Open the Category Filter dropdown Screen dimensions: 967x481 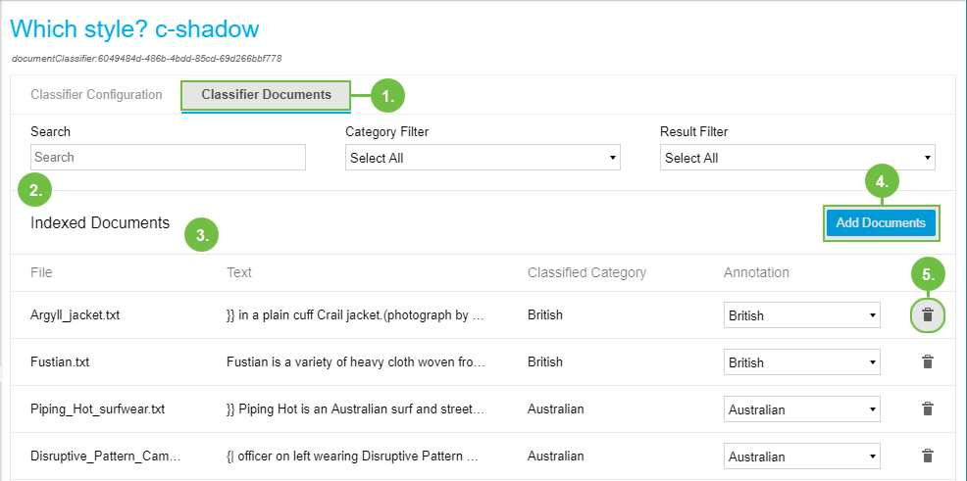tap(483, 158)
